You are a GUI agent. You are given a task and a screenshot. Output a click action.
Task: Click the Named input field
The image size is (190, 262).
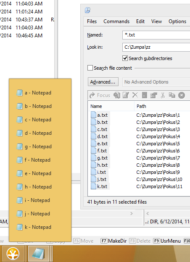click(156, 35)
